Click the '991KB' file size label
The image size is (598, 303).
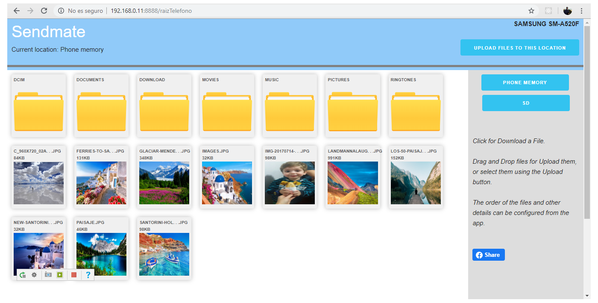[x=334, y=158]
